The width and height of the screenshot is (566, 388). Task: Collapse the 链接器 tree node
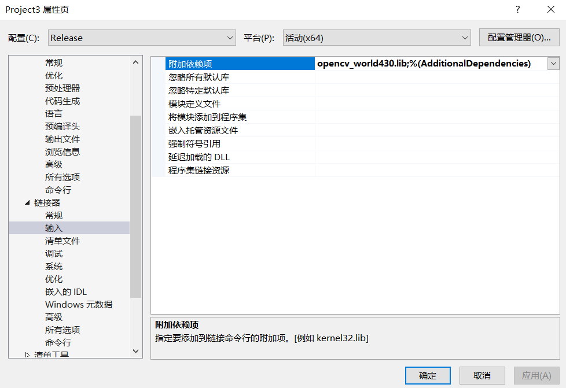27,202
